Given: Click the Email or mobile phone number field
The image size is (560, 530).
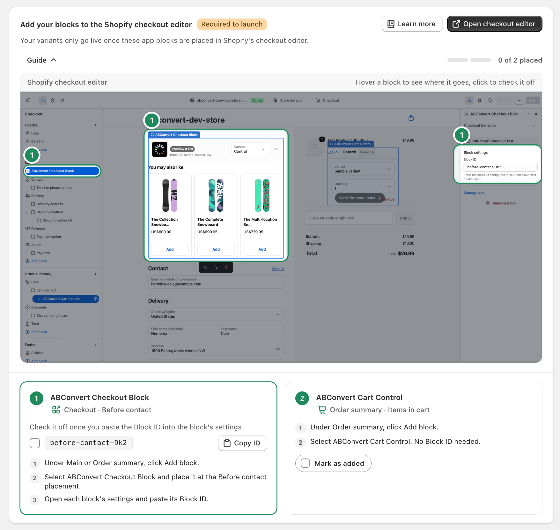Looking at the screenshot, I should 216,282.
